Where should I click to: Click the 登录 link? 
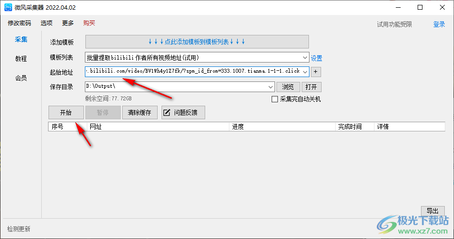[x=439, y=24]
